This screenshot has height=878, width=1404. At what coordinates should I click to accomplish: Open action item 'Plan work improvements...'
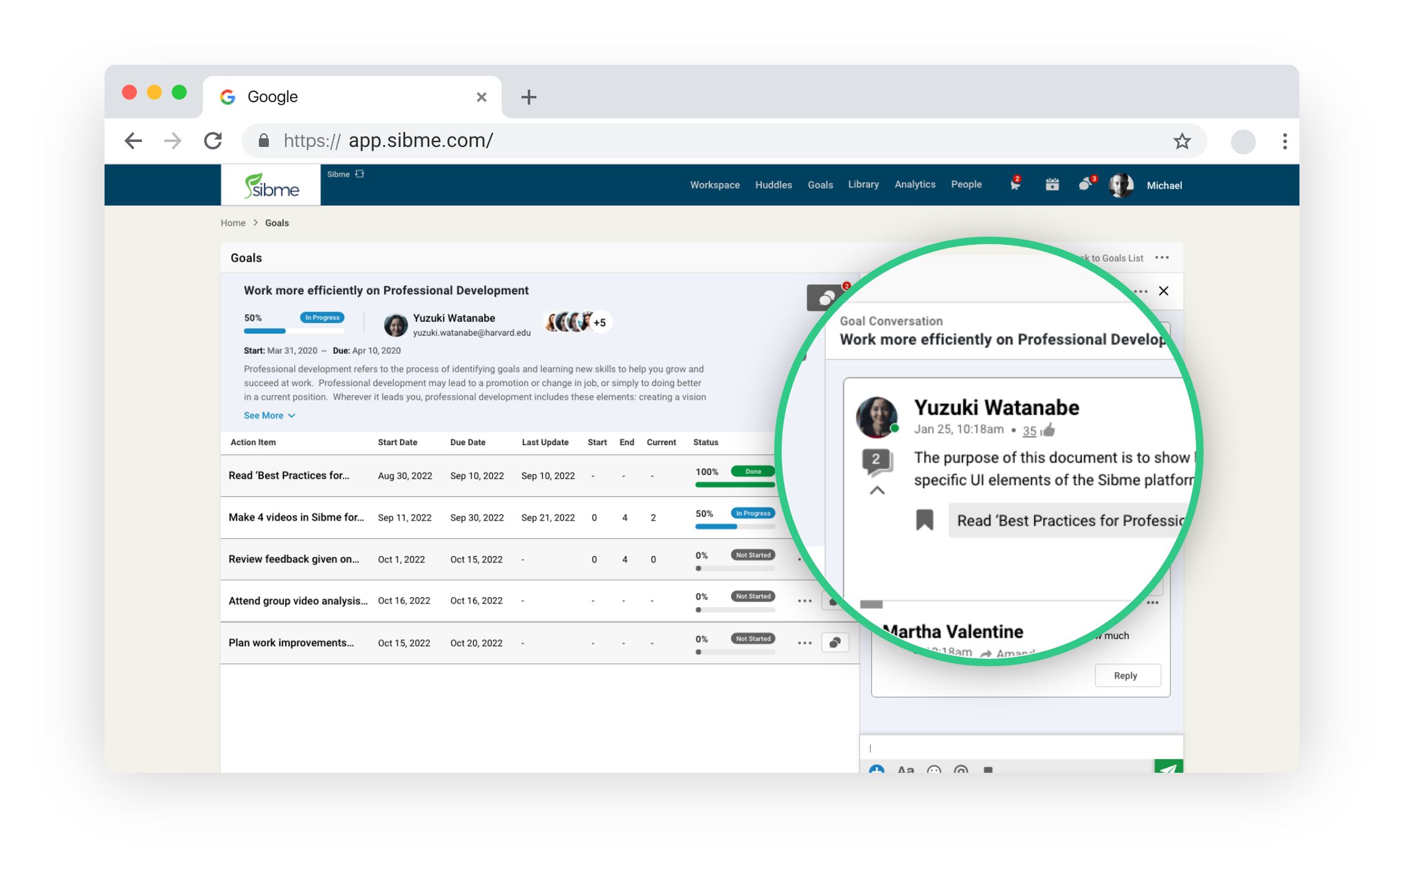coord(291,642)
